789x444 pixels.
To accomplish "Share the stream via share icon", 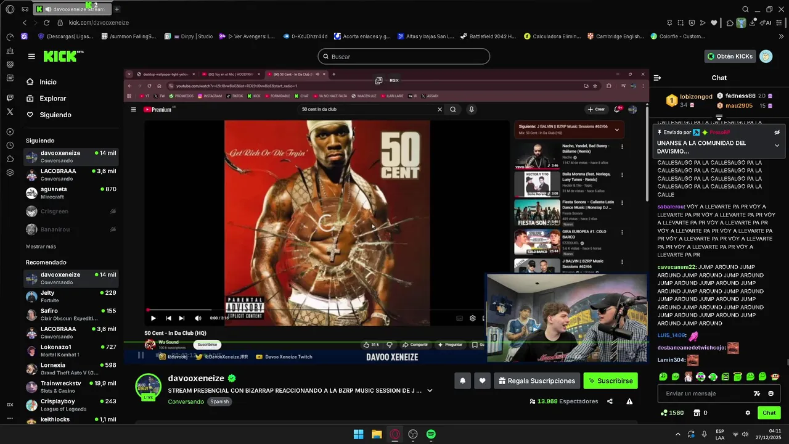I will (x=610, y=401).
